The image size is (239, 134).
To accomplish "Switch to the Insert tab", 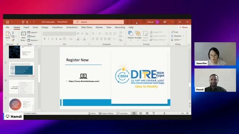I will [26, 27].
